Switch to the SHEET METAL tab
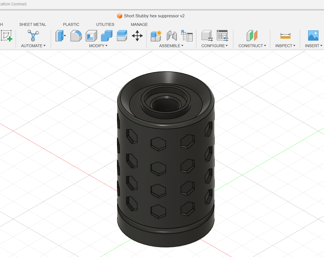The width and height of the screenshot is (324, 257). (x=33, y=25)
